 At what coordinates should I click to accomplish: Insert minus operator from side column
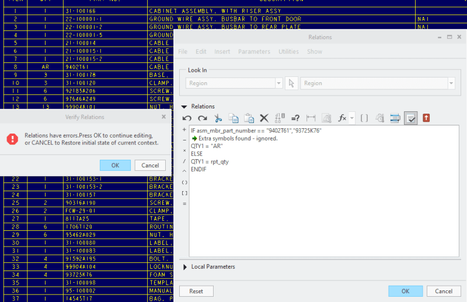pyautogui.click(x=184, y=140)
